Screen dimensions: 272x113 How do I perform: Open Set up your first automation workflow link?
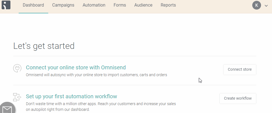72,96
